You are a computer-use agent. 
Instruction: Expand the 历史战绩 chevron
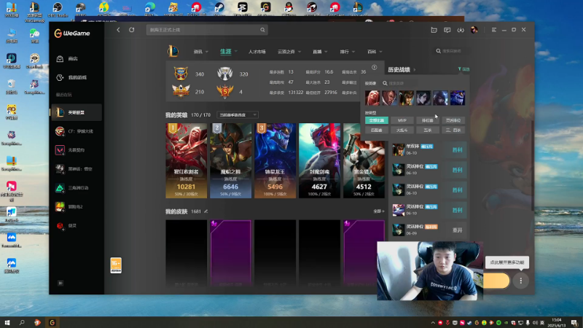(414, 70)
